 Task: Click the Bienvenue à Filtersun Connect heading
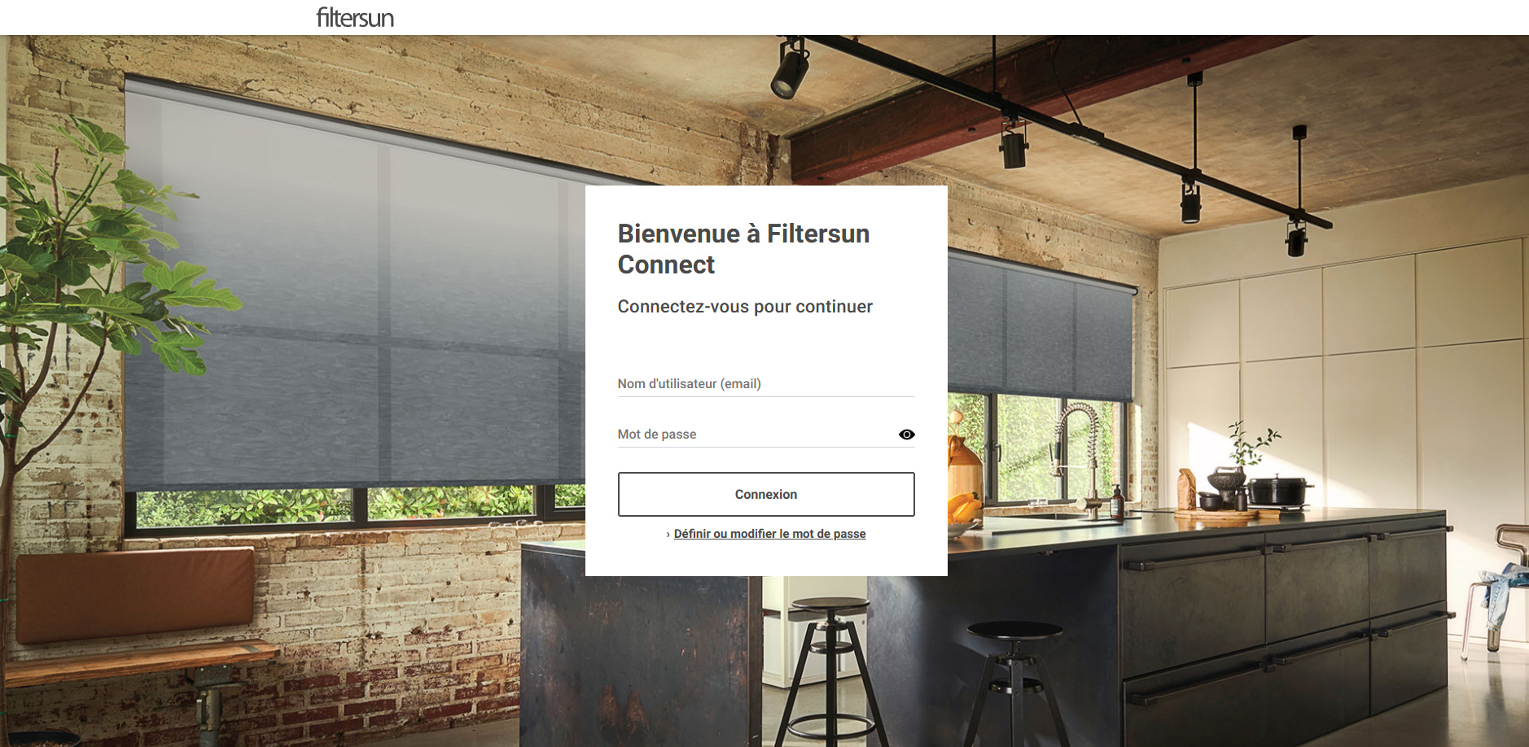(x=743, y=249)
